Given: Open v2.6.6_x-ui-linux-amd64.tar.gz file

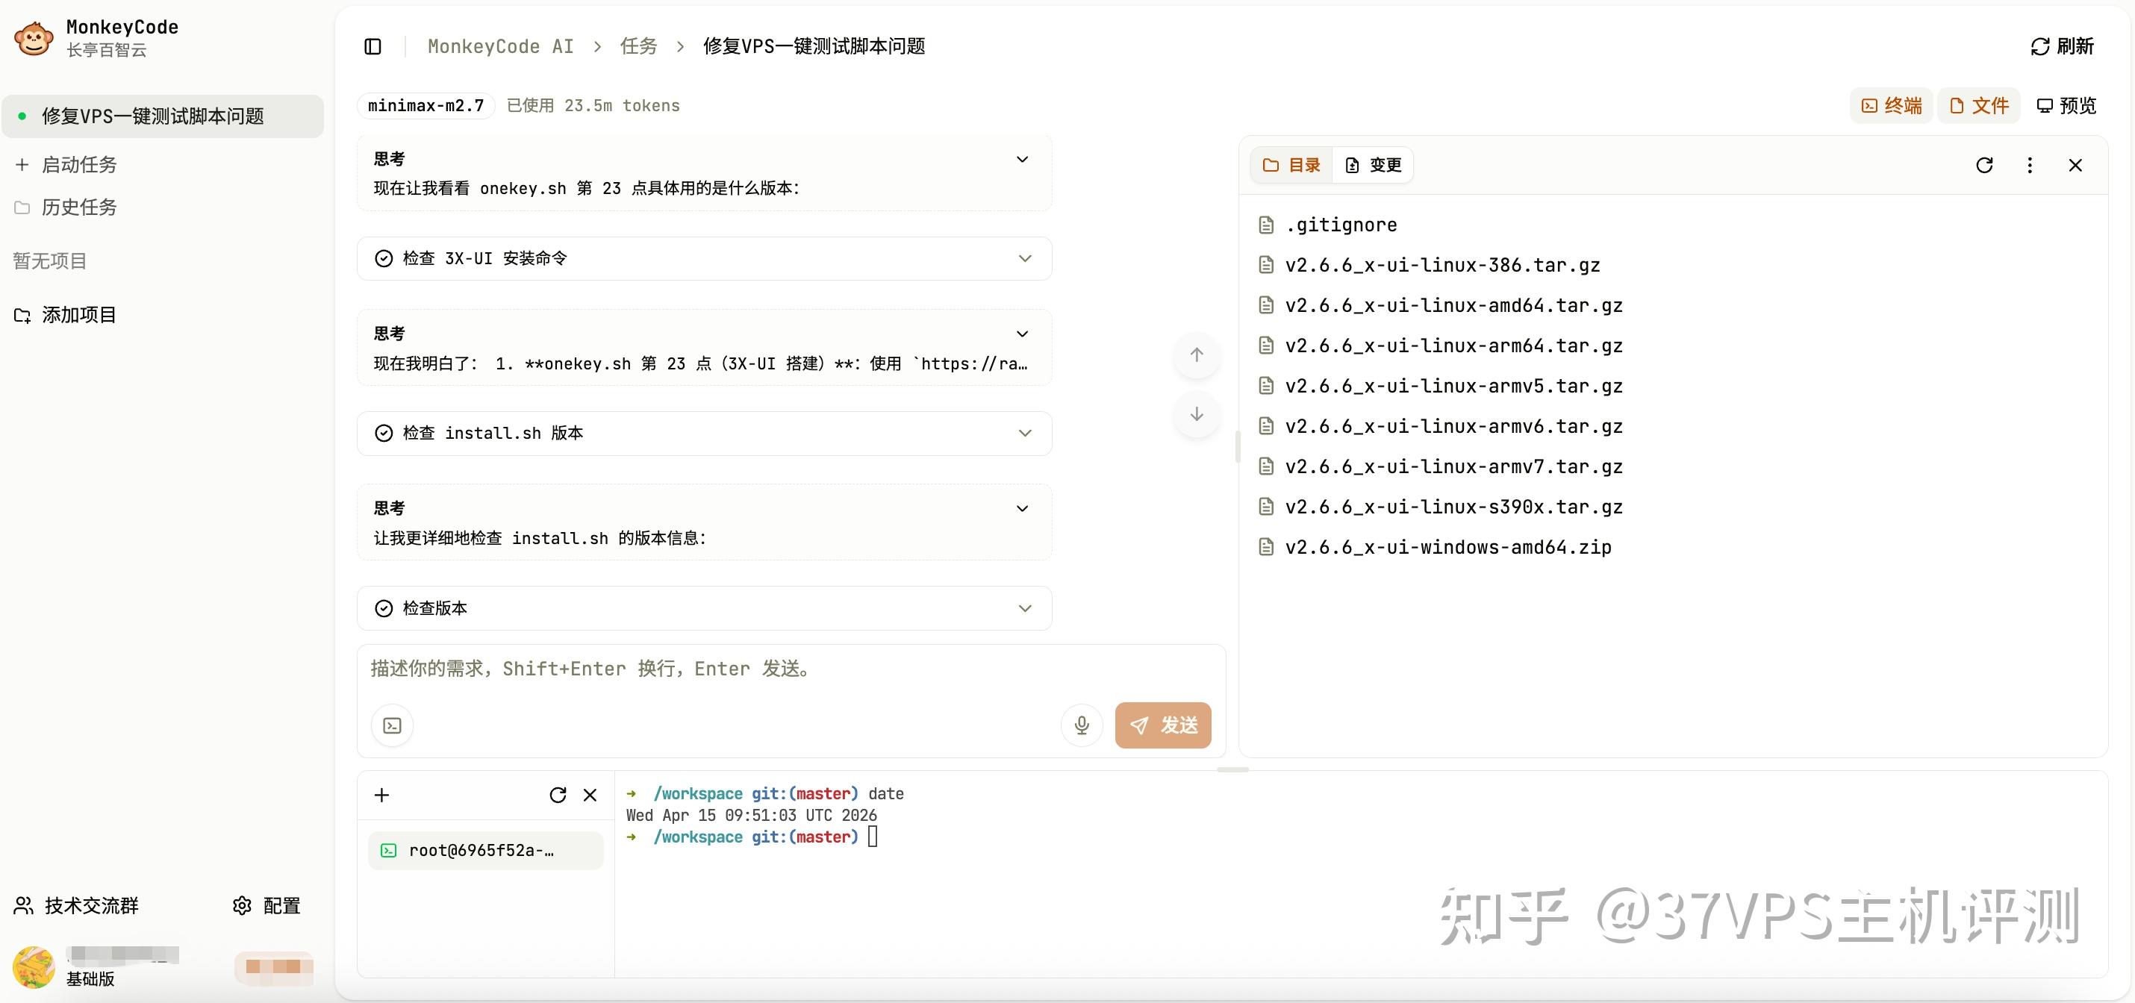Looking at the screenshot, I should click(x=1441, y=306).
